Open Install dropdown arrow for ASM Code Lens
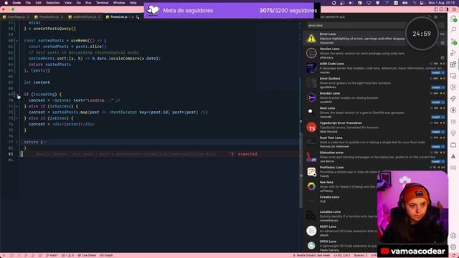Image resolution: width=459 pixels, height=258 pixels. click(443, 72)
